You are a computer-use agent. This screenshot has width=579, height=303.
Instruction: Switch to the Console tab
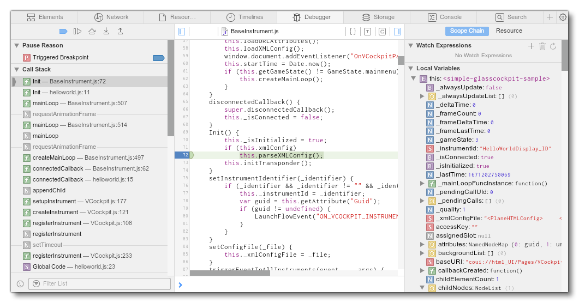click(444, 17)
